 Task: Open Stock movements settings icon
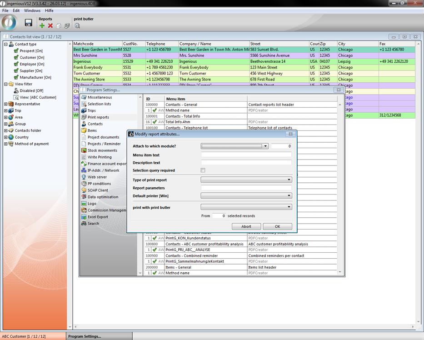[x=84, y=150]
